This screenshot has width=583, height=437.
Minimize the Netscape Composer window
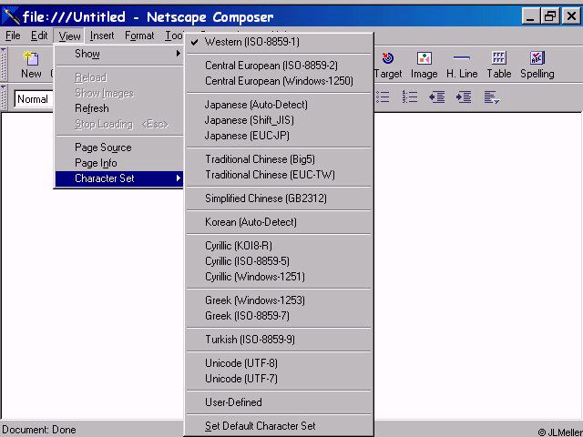530,16
